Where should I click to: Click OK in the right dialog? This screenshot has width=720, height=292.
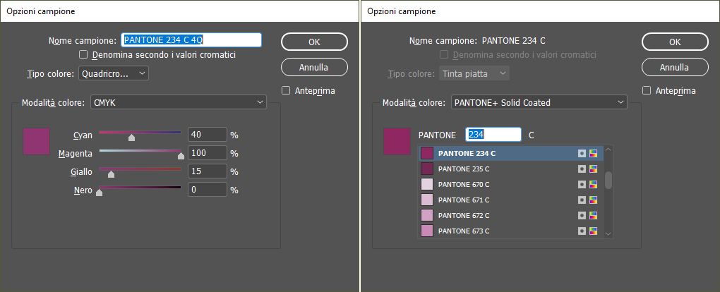pyautogui.click(x=675, y=42)
